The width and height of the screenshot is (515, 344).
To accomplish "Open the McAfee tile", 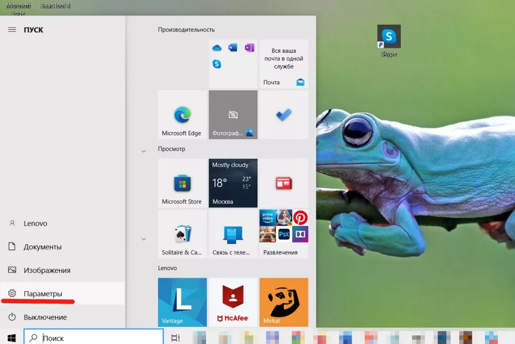I will (233, 302).
